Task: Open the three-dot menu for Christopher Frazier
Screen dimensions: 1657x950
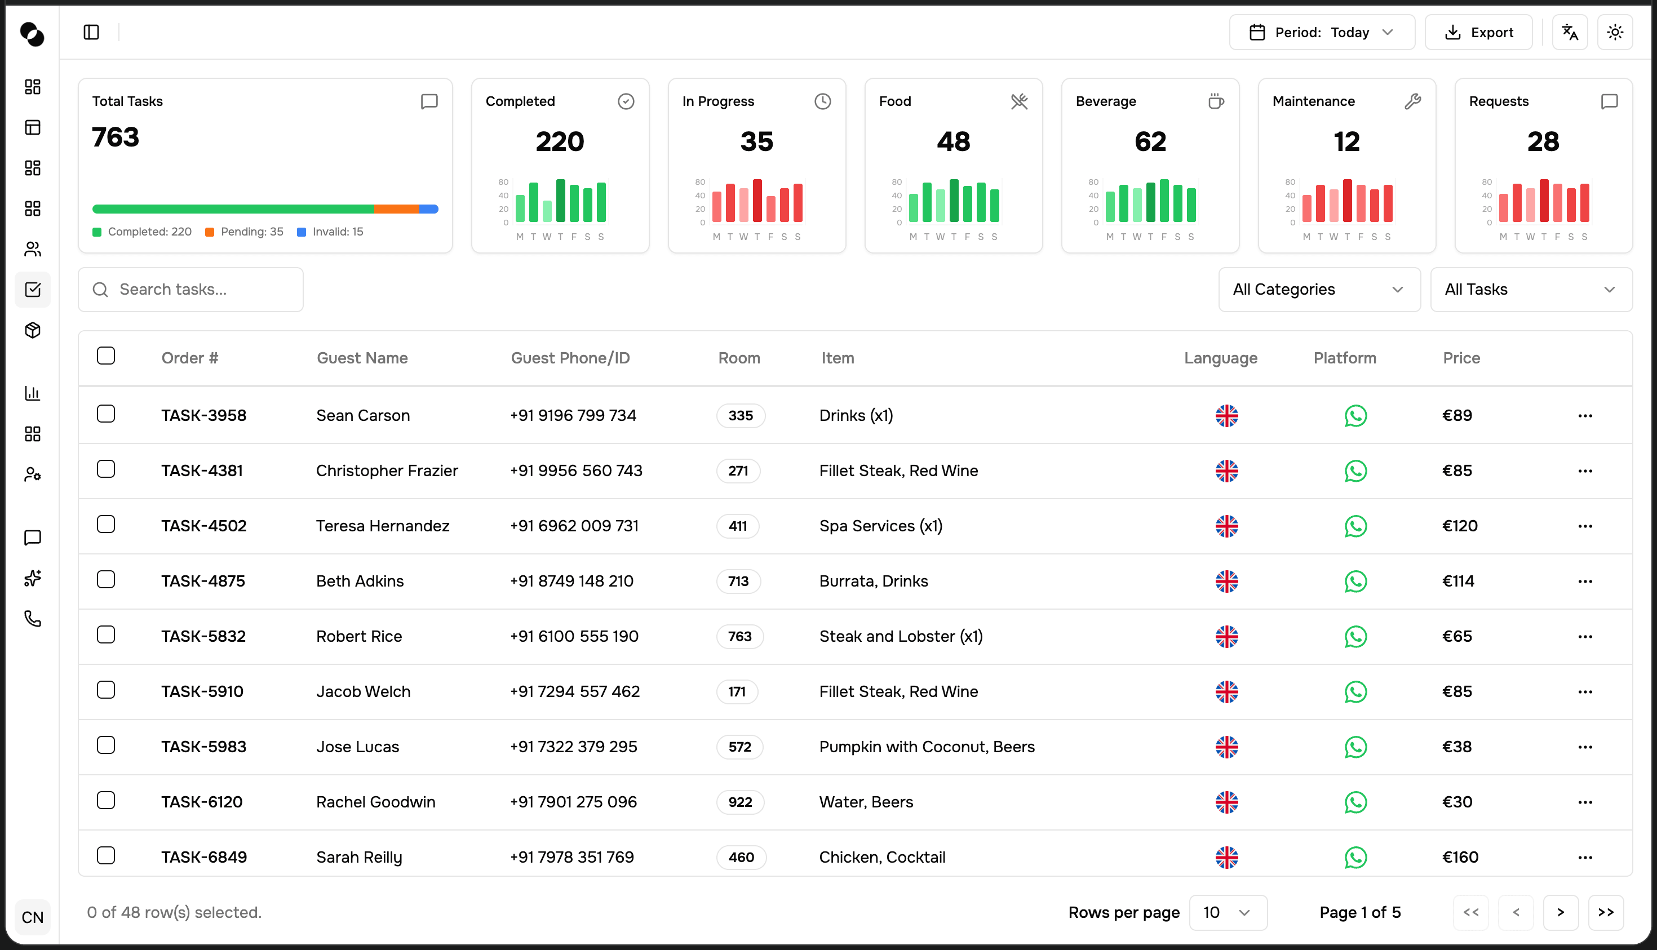Action: click(1584, 471)
